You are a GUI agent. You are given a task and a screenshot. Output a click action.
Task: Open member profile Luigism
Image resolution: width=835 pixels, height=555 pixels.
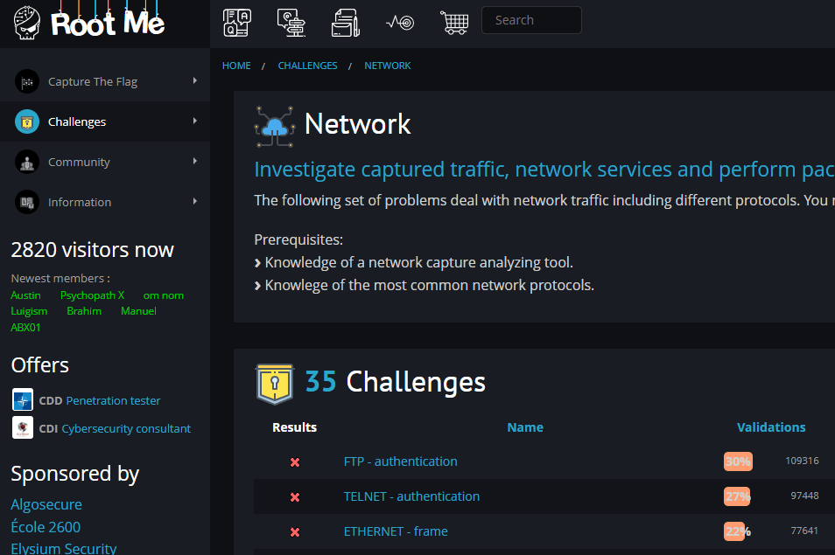29,311
